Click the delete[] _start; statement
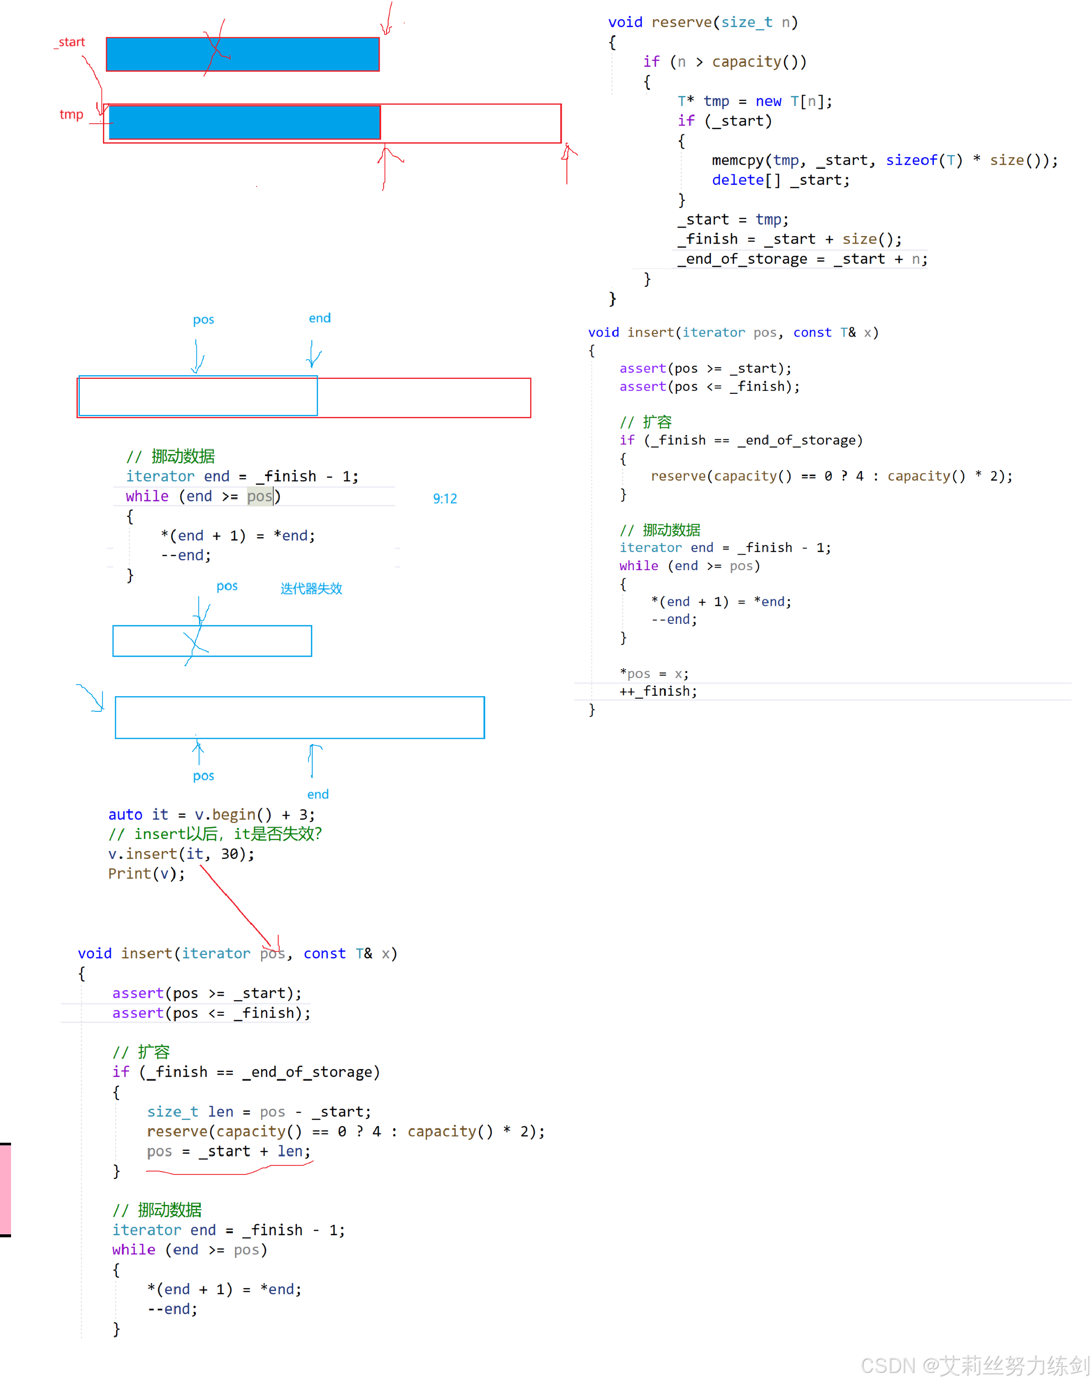Viewport: 1092px width, 1384px height. pos(780,180)
